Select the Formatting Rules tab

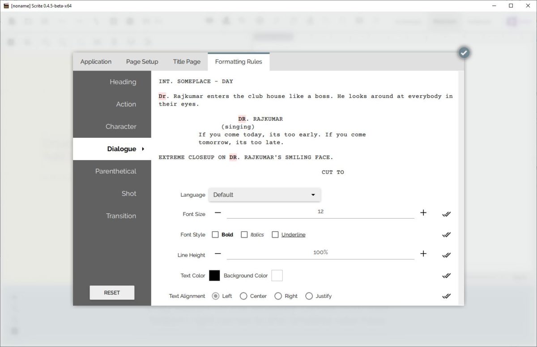tap(239, 62)
